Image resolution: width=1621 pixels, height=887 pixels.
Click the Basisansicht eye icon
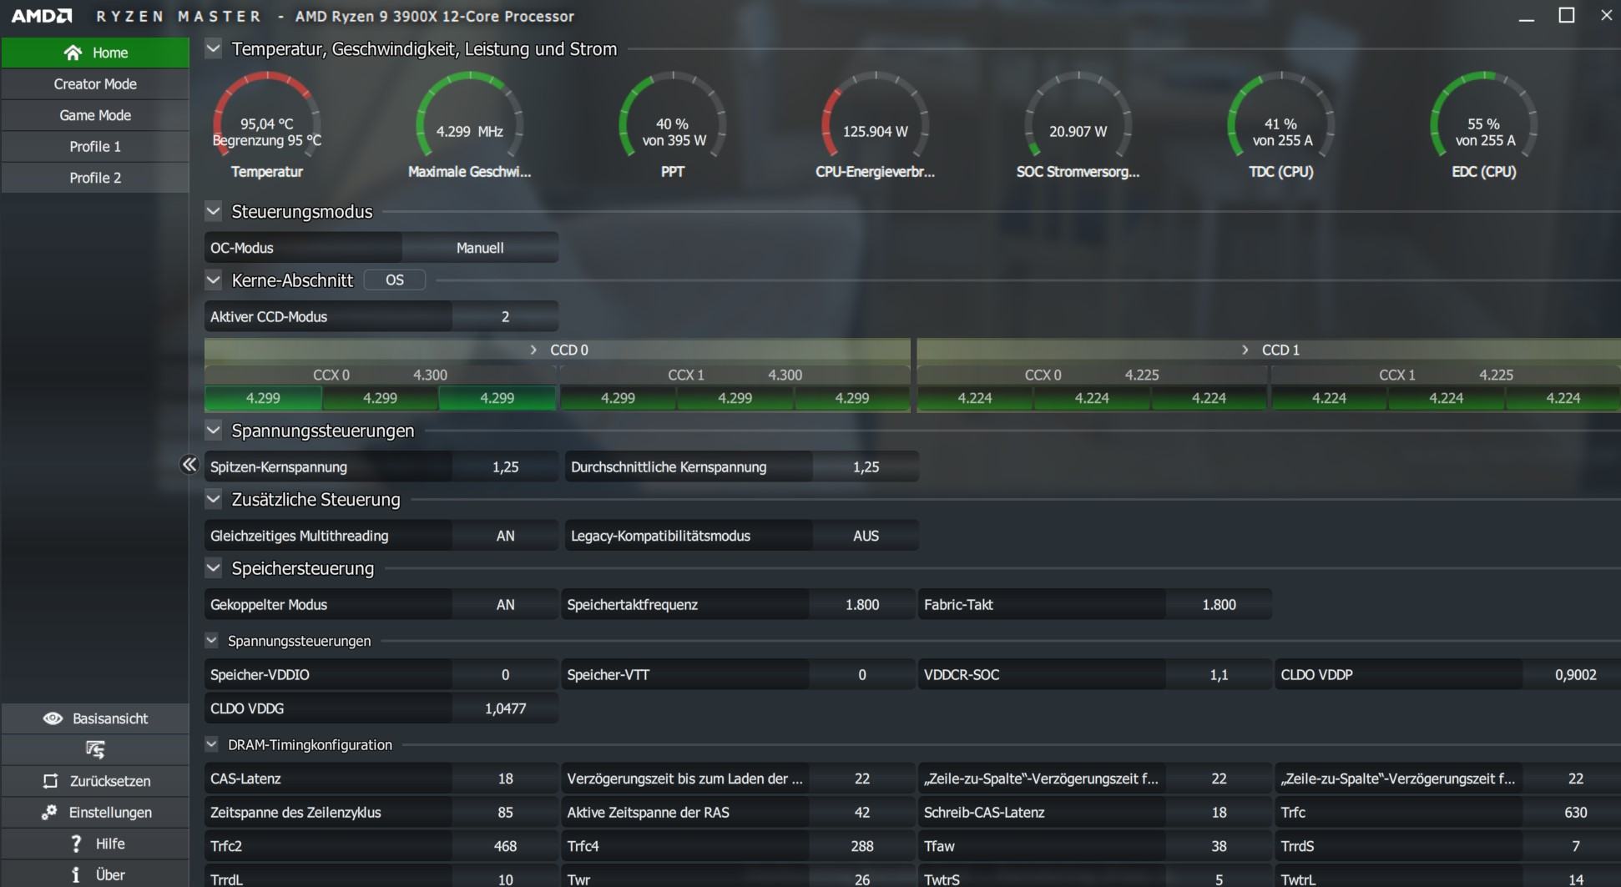53,718
